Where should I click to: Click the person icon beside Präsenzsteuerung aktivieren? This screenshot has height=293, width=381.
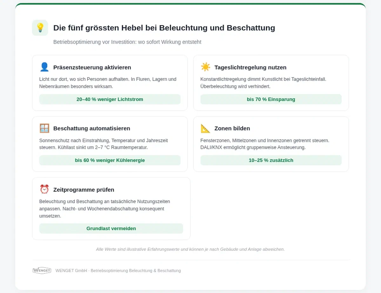pos(44,67)
